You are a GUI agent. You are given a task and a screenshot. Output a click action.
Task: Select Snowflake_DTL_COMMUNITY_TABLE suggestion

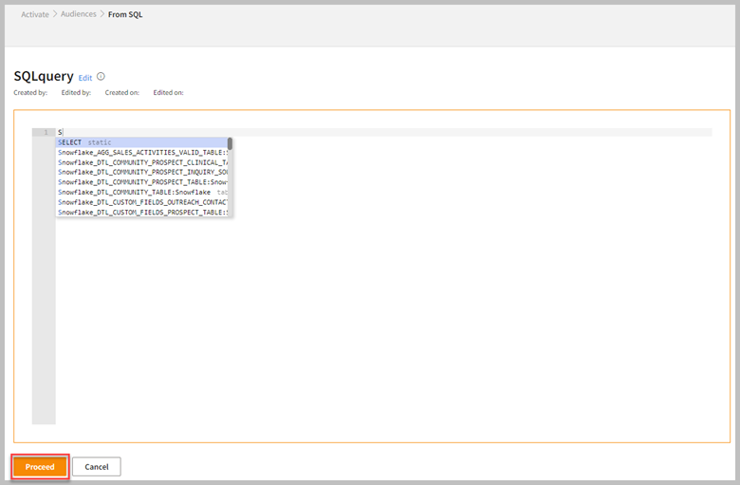tap(140, 192)
